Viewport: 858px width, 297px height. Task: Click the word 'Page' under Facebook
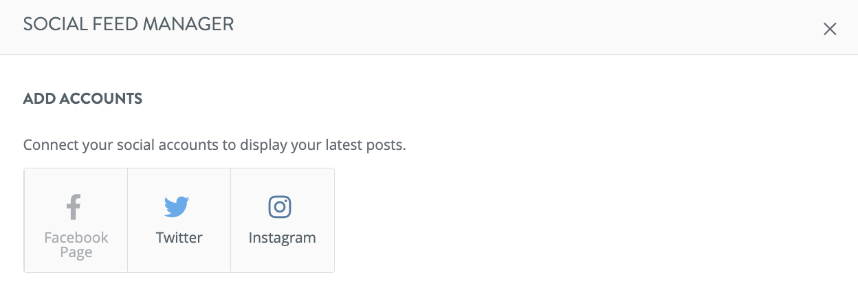tap(76, 253)
